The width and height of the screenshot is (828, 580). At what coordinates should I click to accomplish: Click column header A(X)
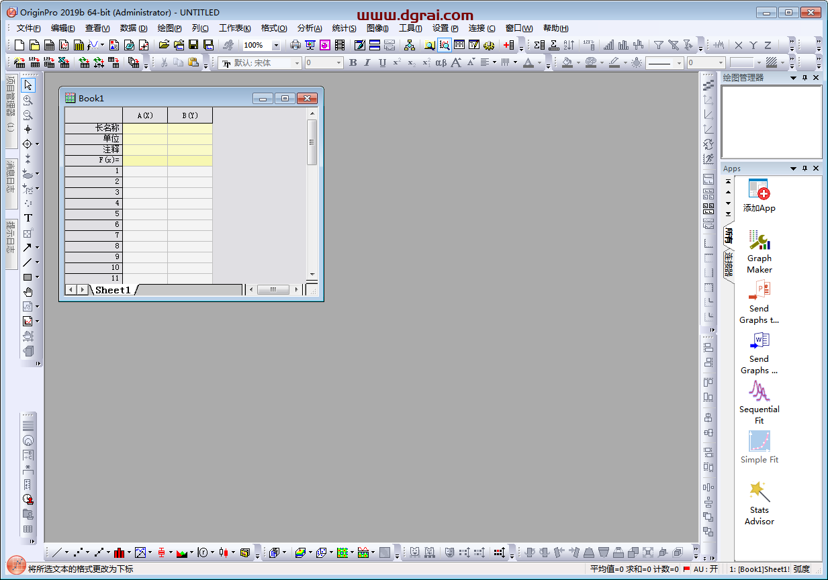(145, 115)
